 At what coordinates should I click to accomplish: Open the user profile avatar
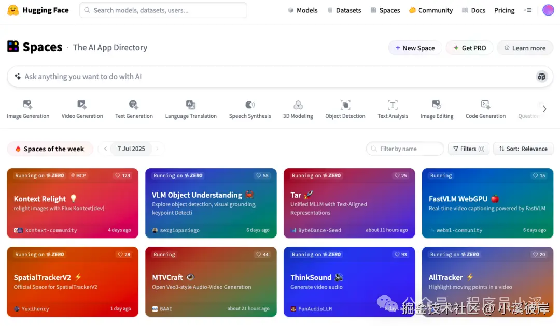548,10
